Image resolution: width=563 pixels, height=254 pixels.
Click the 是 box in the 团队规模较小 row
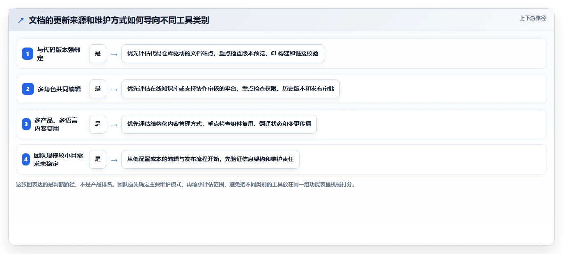98,159
